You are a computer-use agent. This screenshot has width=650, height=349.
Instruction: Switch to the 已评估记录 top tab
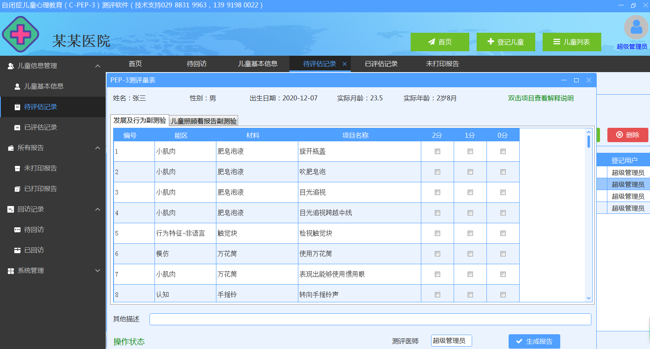pyautogui.click(x=381, y=64)
